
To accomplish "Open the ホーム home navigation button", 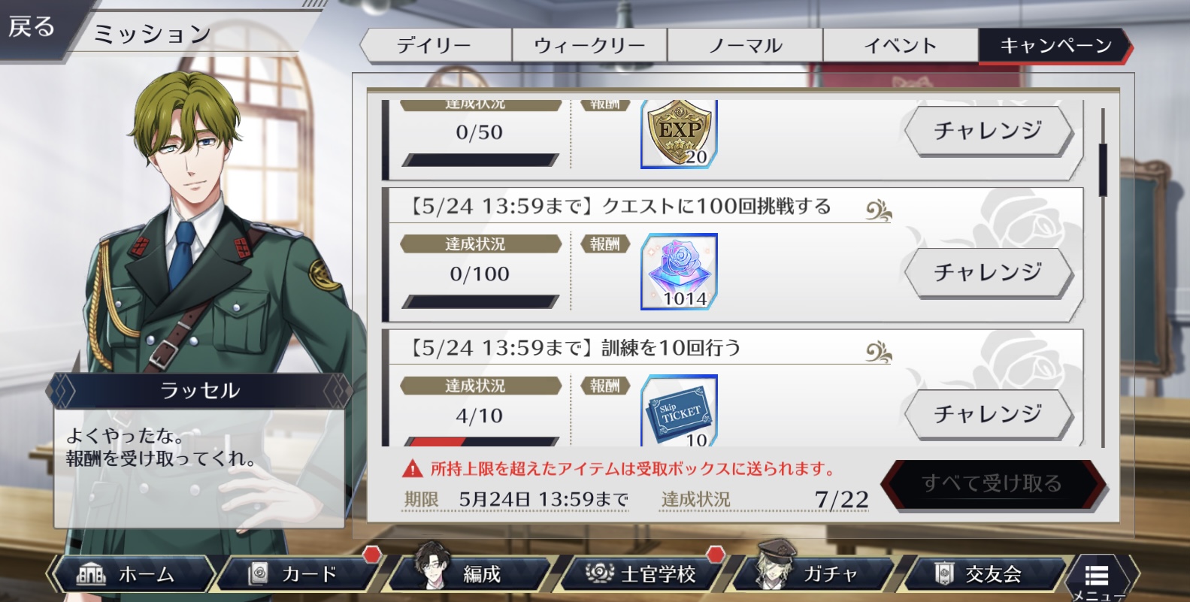I will click(131, 575).
